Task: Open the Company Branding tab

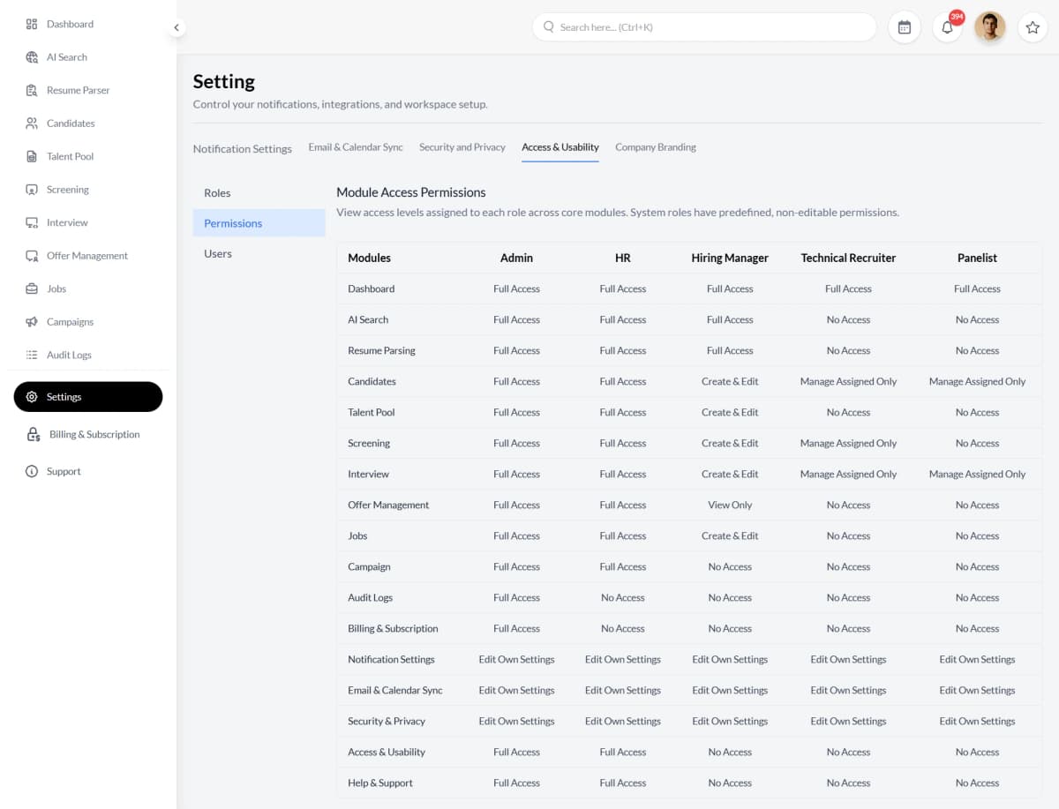Action: pos(655,147)
